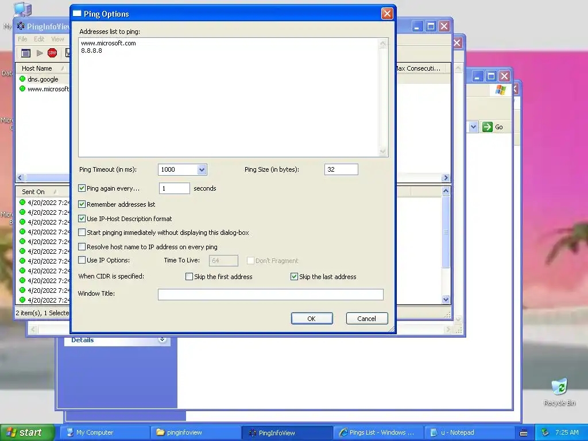Viewport: 588px width, 441px height.
Task: Enable 'Start pinging immediately without displaying this dialog-box'
Action: tap(82, 233)
